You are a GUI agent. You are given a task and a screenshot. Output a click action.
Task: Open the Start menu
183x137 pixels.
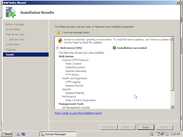(x=6, y=134)
